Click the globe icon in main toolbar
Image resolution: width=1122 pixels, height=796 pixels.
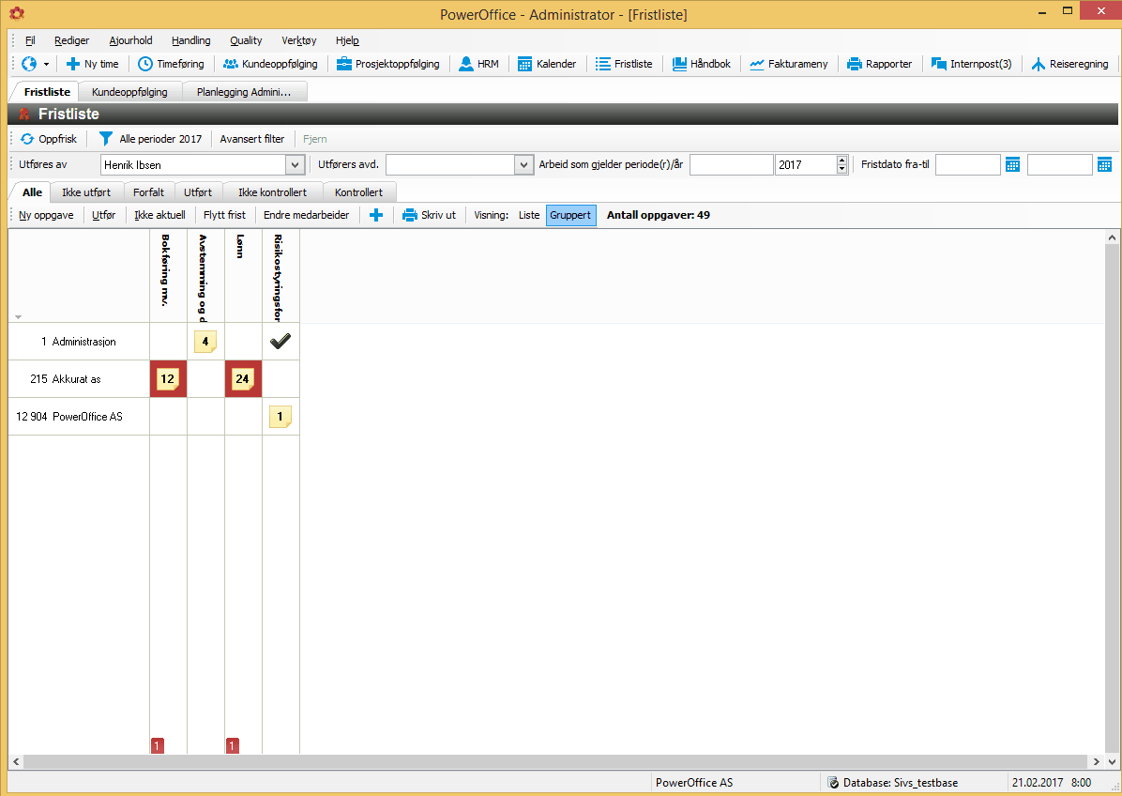29,64
